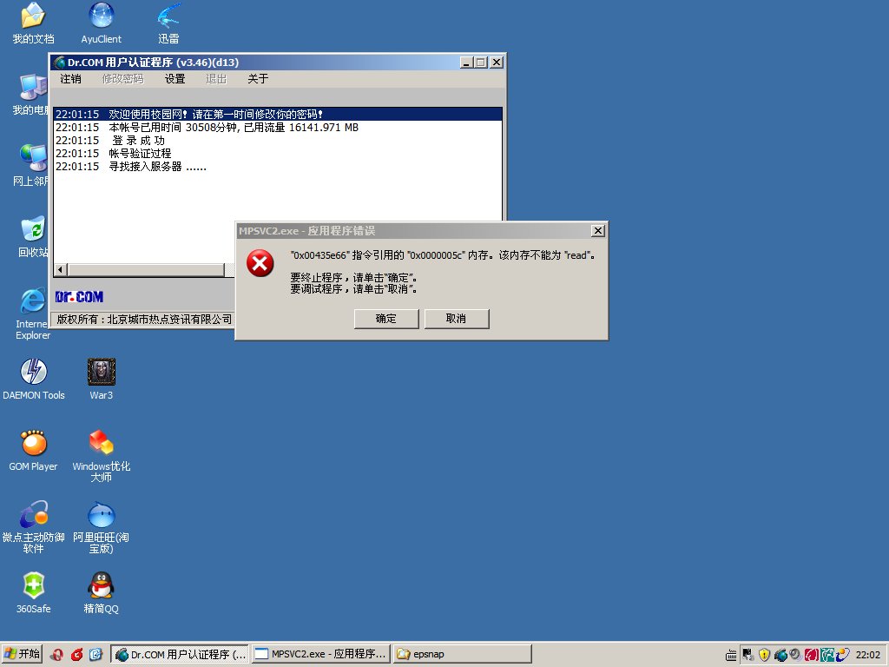This screenshot has height=667, width=889.
Task: Select the DAEMON Tools desktop icon
Action: (34, 379)
